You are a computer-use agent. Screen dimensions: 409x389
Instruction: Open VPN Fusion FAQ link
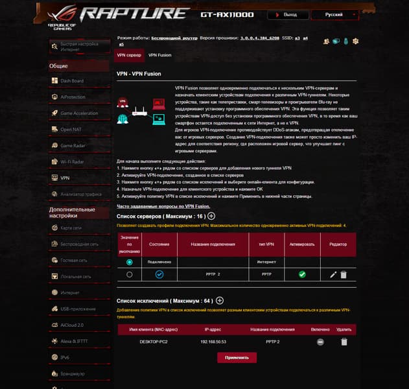coord(163,206)
